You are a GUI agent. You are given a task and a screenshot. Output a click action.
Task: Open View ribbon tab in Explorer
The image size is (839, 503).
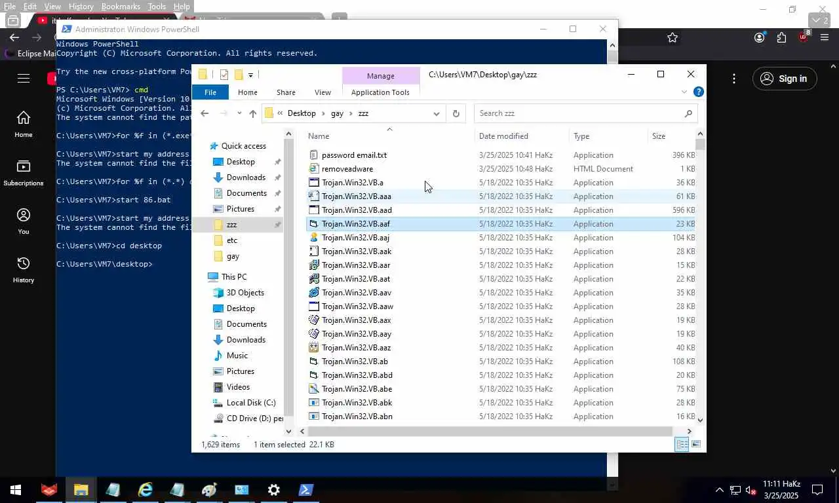[323, 92]
